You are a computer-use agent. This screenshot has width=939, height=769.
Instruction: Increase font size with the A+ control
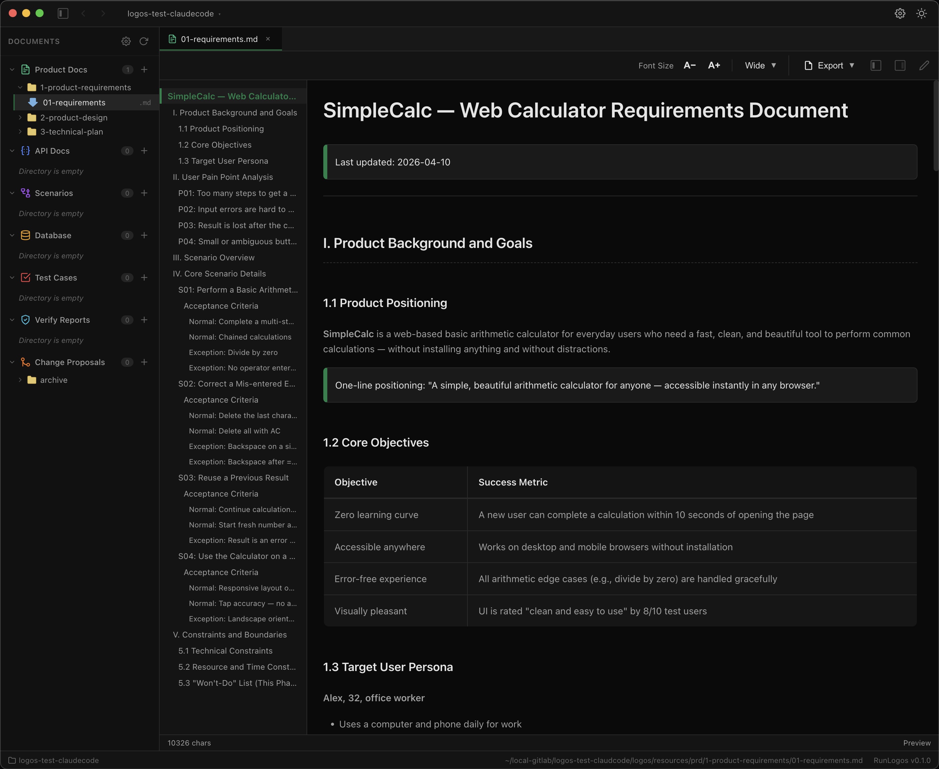coord(714,65)
